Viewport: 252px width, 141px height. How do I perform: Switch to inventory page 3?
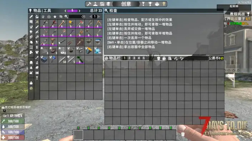134,58
